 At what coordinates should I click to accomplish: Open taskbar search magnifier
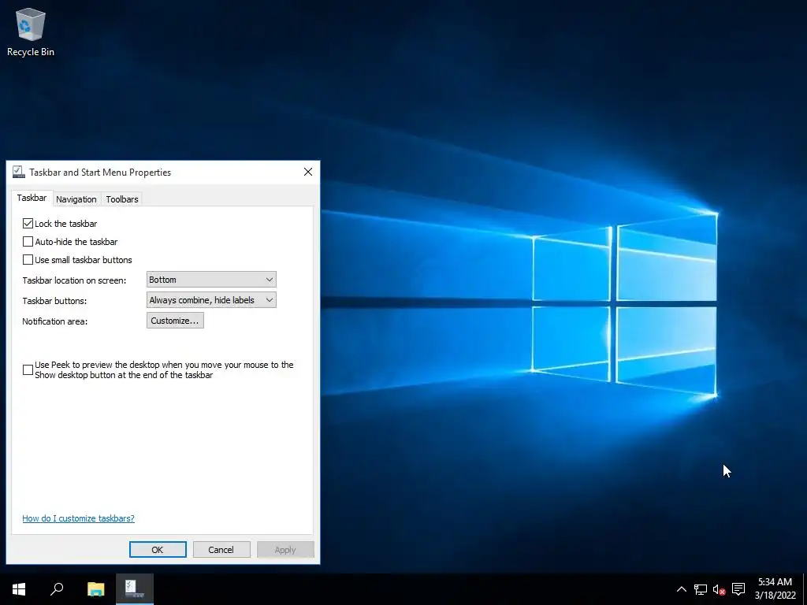57,589
